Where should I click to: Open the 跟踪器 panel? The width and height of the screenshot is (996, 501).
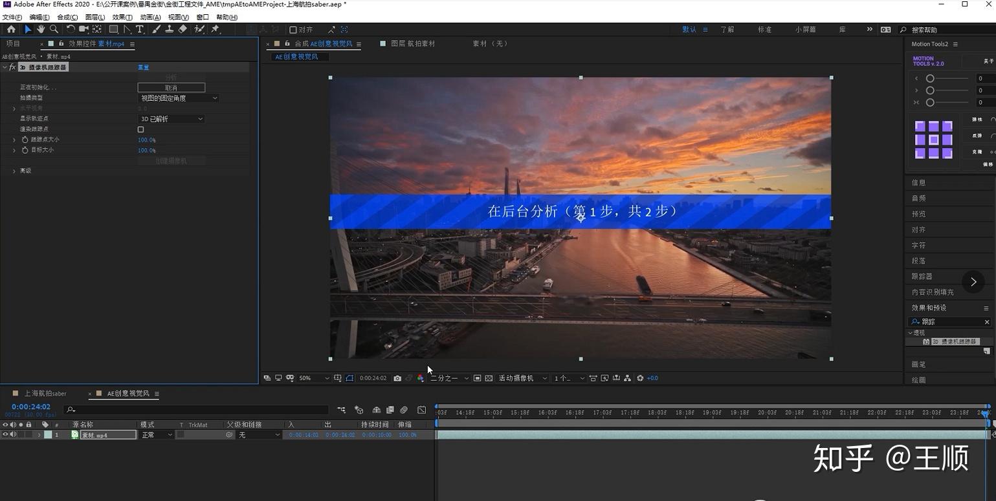coord(922,277)
